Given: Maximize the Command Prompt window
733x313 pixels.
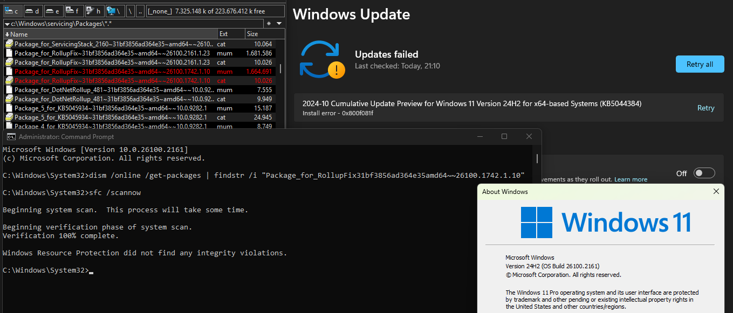Looking at the screenshot, I should (504, 137).
